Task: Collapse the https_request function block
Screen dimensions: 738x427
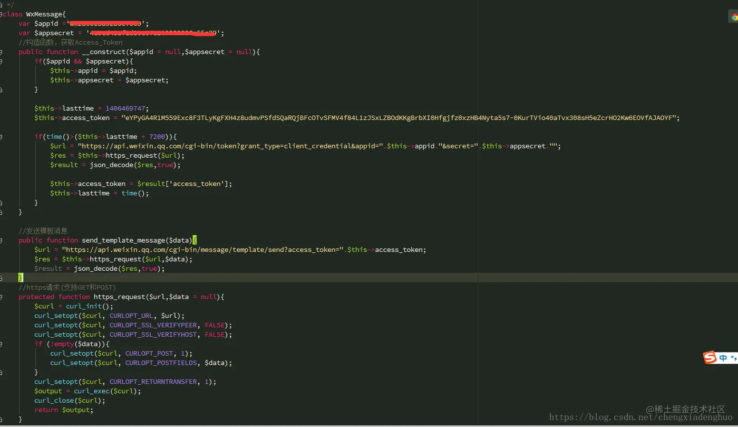Action: click(x=1, y=297)
